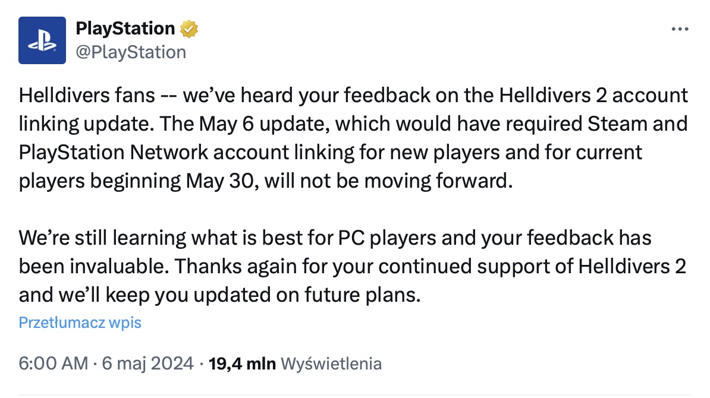The width and height of the screenshot is (710, 398).
Task: Open the PlayStation profile avatar
Action: 42,40
